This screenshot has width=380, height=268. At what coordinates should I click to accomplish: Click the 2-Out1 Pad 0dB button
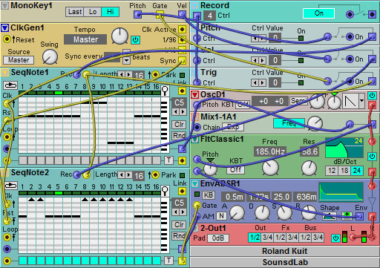[x=218, y=238]
